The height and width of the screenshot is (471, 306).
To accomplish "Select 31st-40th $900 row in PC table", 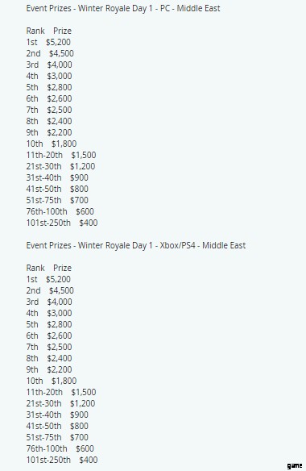I will coord(57,177).
